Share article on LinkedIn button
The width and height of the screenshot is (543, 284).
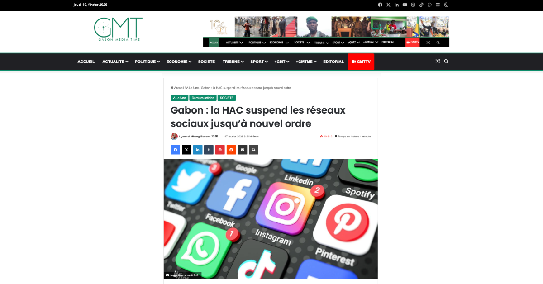[198, 150]
